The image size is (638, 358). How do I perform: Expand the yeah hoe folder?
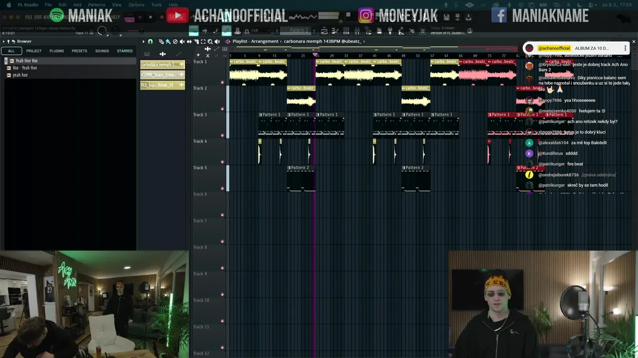[x=8, y=75]
